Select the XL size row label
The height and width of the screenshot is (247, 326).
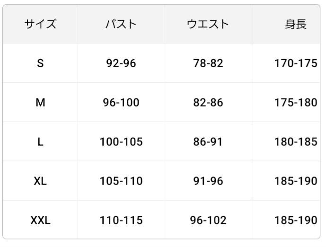tap(40, 181)
